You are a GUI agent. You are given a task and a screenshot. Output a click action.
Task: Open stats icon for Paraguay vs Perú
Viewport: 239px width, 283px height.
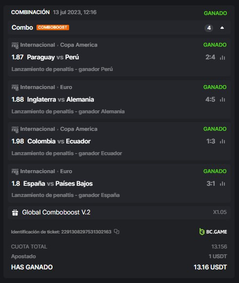(x=222, y=57)
